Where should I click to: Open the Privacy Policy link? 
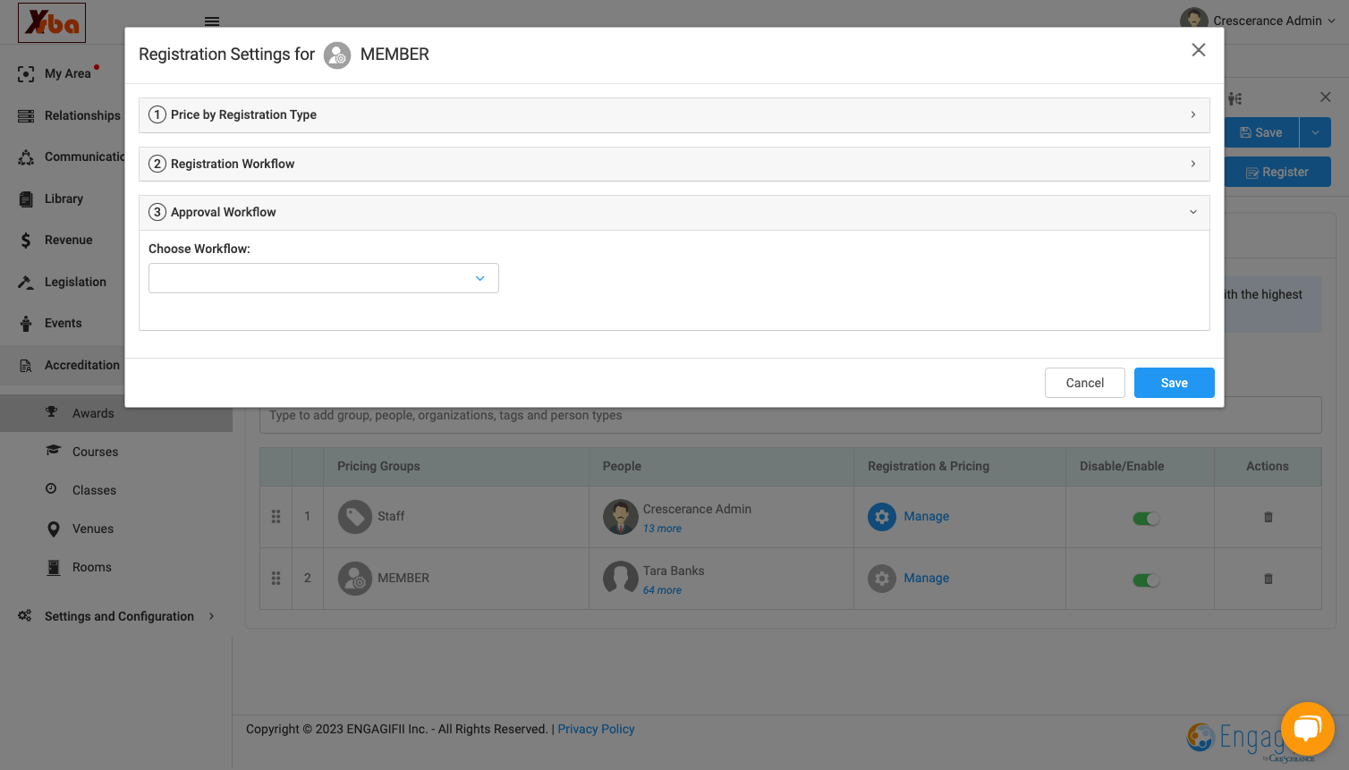[596, 729]
